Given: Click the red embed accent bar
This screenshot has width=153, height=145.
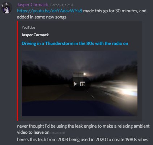Looking at the screenshot, I should click(x=18, y=71).
